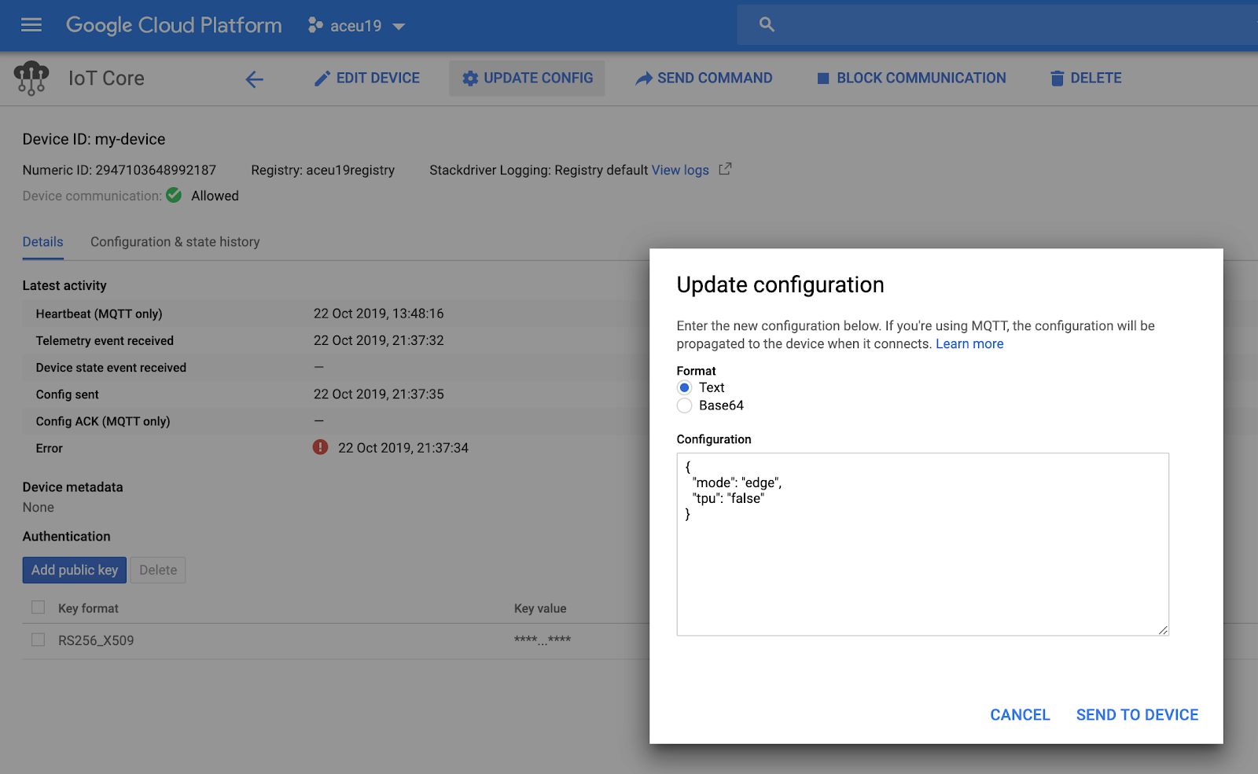
Task: Click the IoT Core product icon
Action: tap(31, 78)
